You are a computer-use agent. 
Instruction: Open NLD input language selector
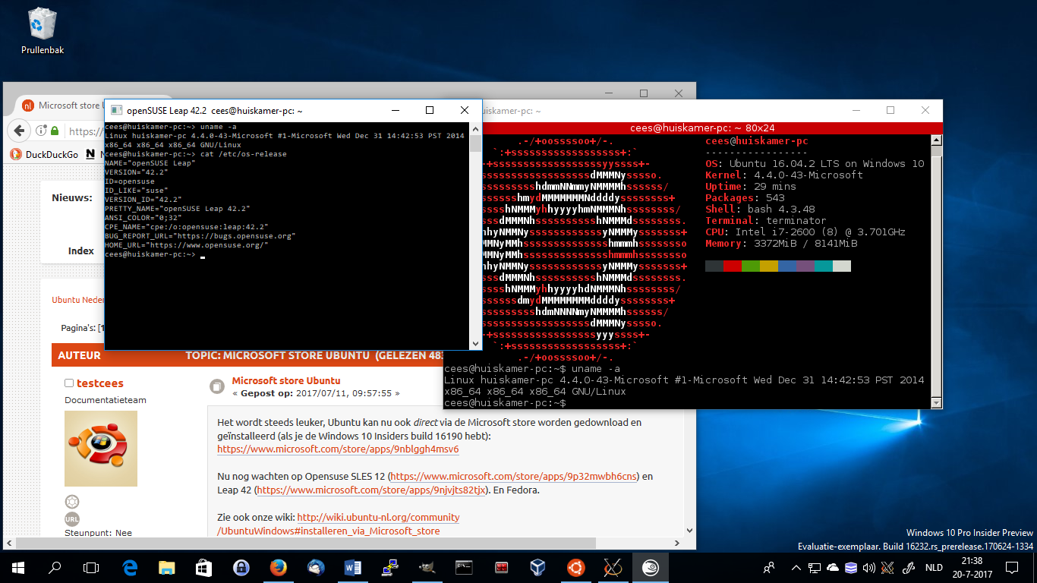934,567
